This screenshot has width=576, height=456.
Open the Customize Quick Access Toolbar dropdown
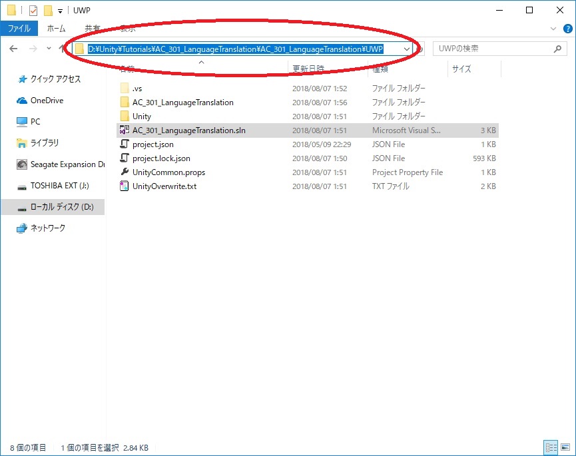click(60, 11)
